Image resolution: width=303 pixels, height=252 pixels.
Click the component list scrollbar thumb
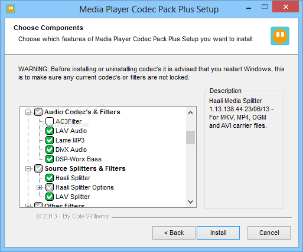(x=190, y=137)
